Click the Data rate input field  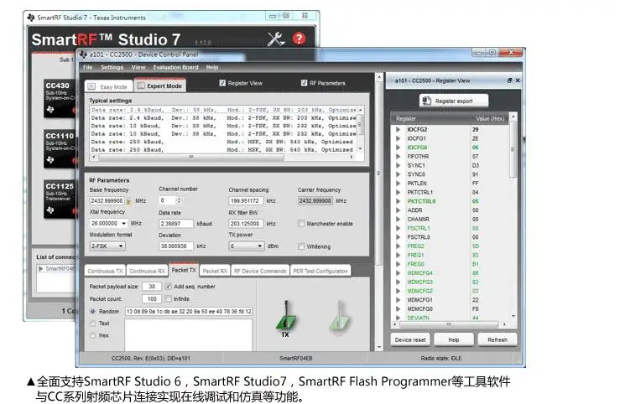pos(176,224)
